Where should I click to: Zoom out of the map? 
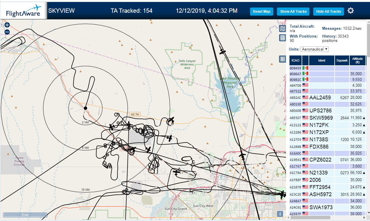[7, 32]
